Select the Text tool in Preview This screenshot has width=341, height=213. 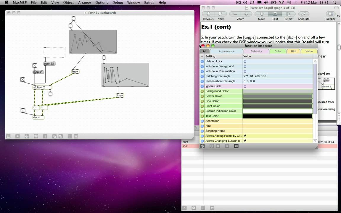tap(275, 14)
